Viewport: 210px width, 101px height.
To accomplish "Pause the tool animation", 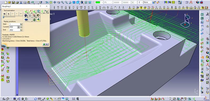I will [x=13, y=14].
